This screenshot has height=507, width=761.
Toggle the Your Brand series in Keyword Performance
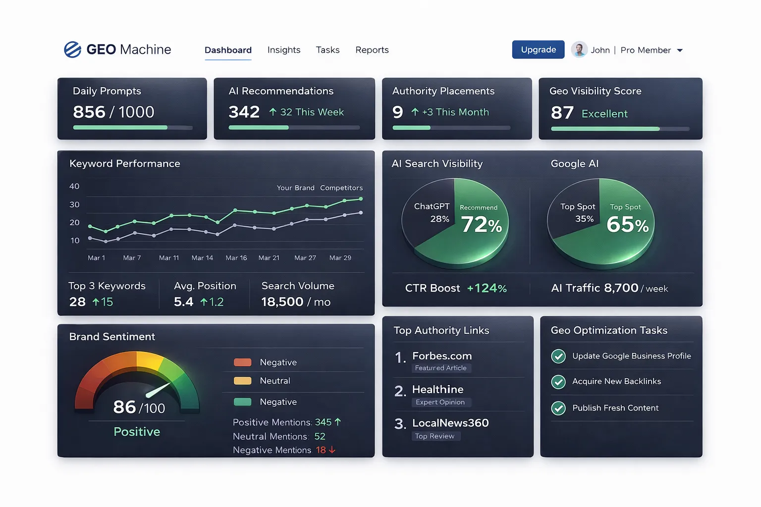click(x=296, y=188)
